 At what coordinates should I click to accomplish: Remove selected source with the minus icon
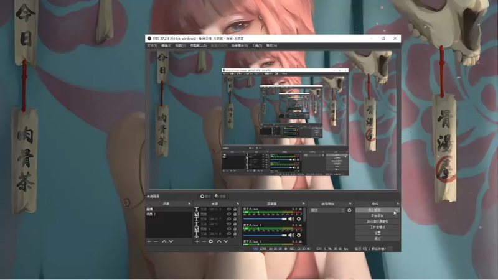(x=204, y=241)
